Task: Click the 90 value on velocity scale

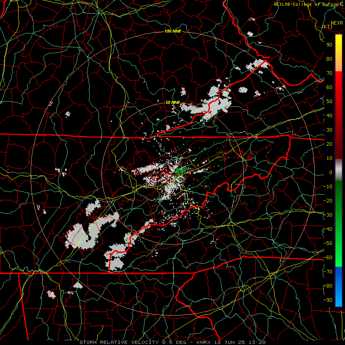Action: pyautogui.click(x=329, y=45)
